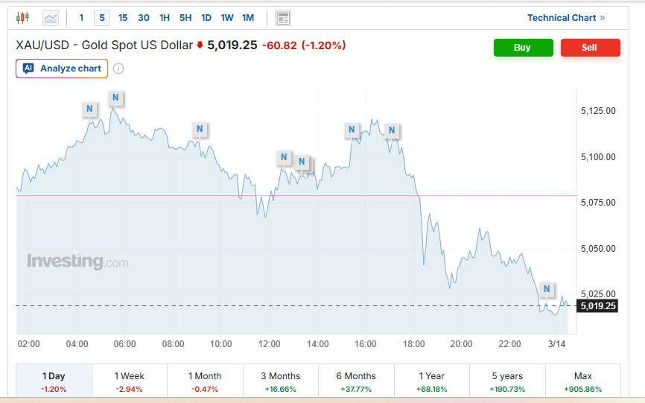Click the news marker near 23:30
This screenshot has height=403, width=645.
pyautogui.click(x=547, y=289)
